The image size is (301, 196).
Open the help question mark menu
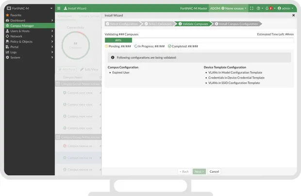tap(260, 8)
